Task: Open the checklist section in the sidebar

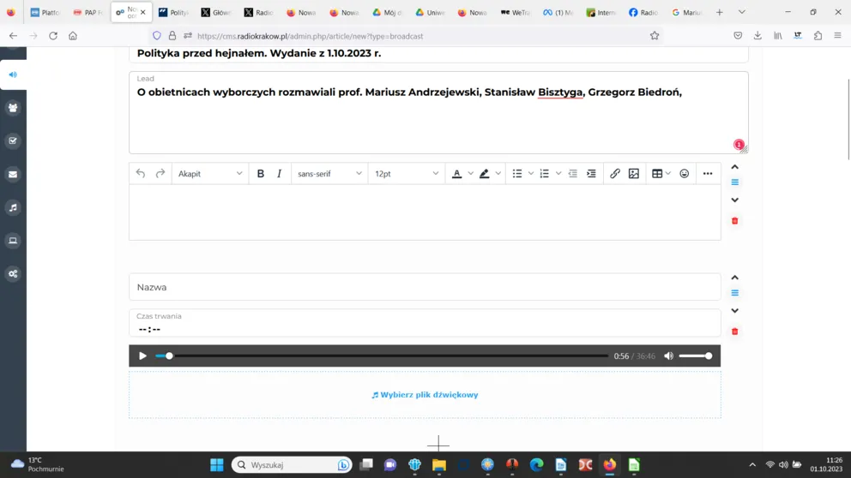Action: [x=13, y=140]
